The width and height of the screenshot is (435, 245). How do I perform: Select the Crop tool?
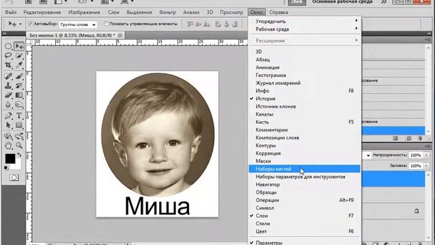[8, 65]
